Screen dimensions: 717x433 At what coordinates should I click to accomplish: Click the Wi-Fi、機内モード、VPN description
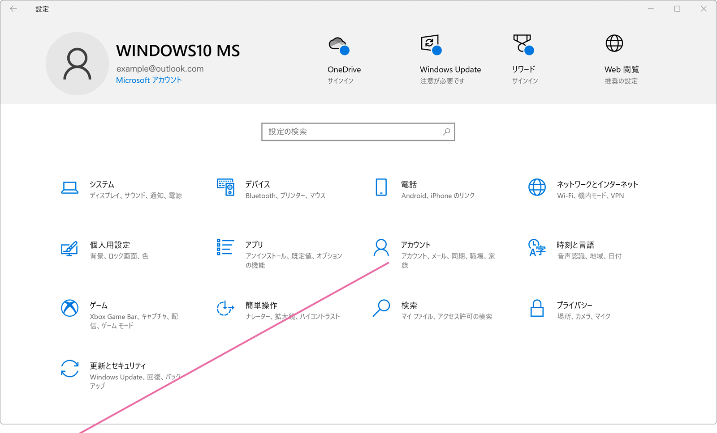(x=591, y=195)
